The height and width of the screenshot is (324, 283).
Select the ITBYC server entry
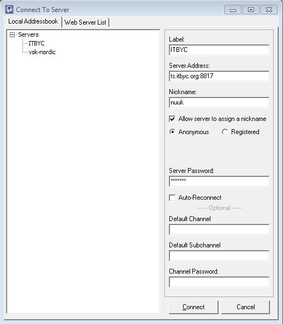point(37,43)
